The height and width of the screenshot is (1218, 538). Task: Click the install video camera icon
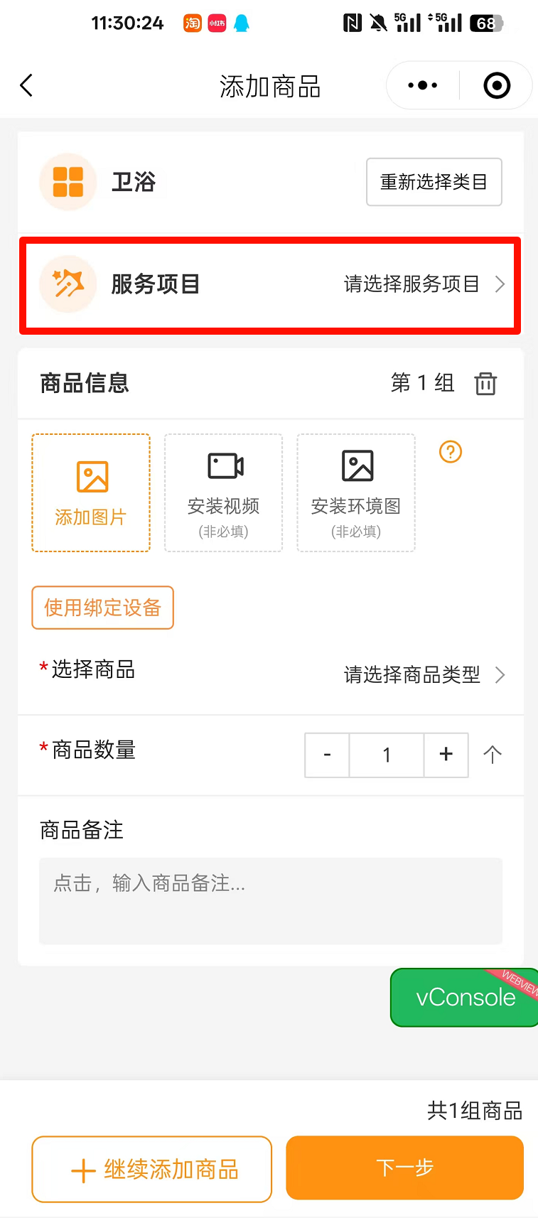pyautogui.click(x=225, y=467)
